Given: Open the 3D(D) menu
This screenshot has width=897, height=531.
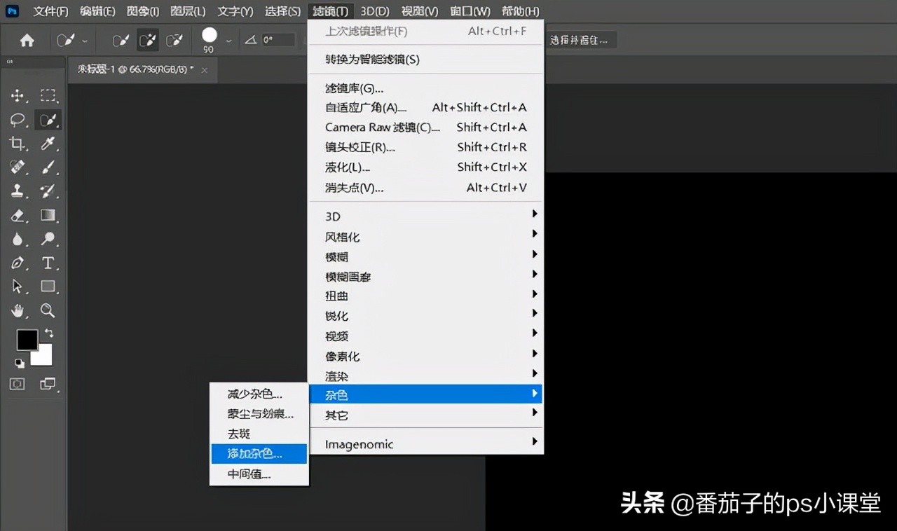Looking at the screenshot, I should click(374, 11).
